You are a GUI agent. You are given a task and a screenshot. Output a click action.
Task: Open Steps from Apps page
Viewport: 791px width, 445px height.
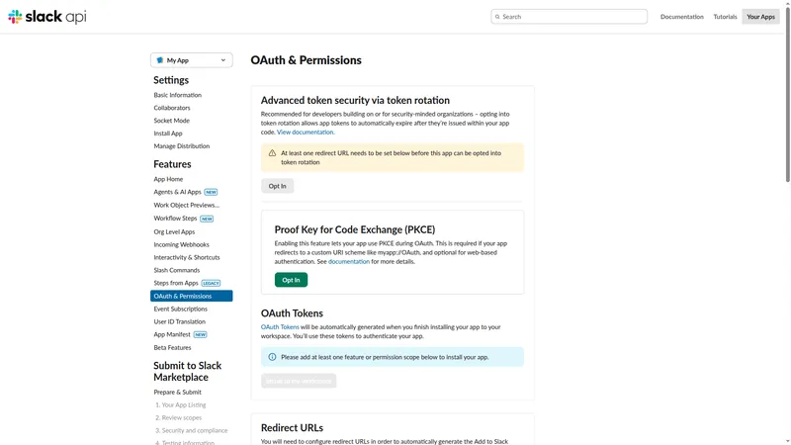(x=176, y=283)
